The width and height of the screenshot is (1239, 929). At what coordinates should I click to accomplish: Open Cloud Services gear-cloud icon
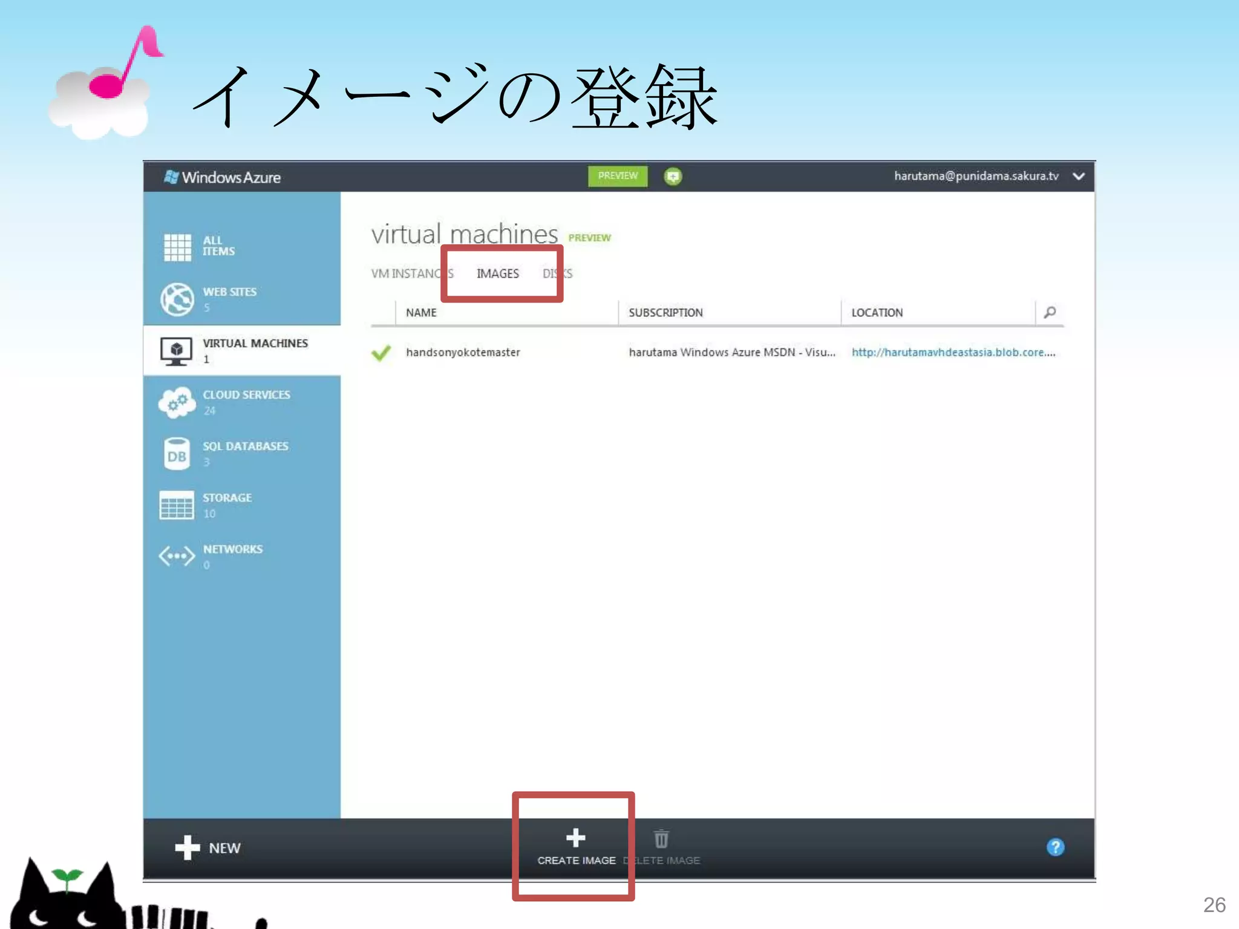coord(176,402)
